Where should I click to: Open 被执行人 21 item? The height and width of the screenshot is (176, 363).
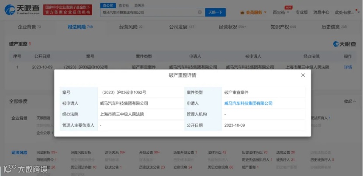[x=285, y=159]
